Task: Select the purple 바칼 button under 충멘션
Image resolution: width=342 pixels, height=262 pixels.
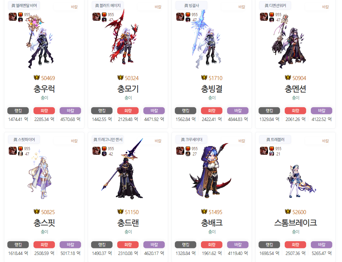Action: [x=322, y=111]
